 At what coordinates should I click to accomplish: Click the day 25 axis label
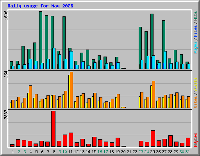pos(152,152)
